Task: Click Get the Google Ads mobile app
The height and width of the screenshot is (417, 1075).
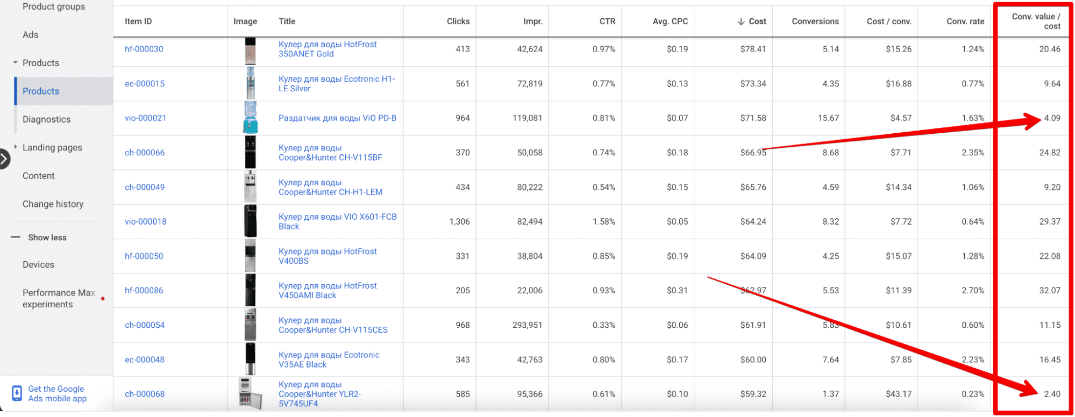Action: 57,393
